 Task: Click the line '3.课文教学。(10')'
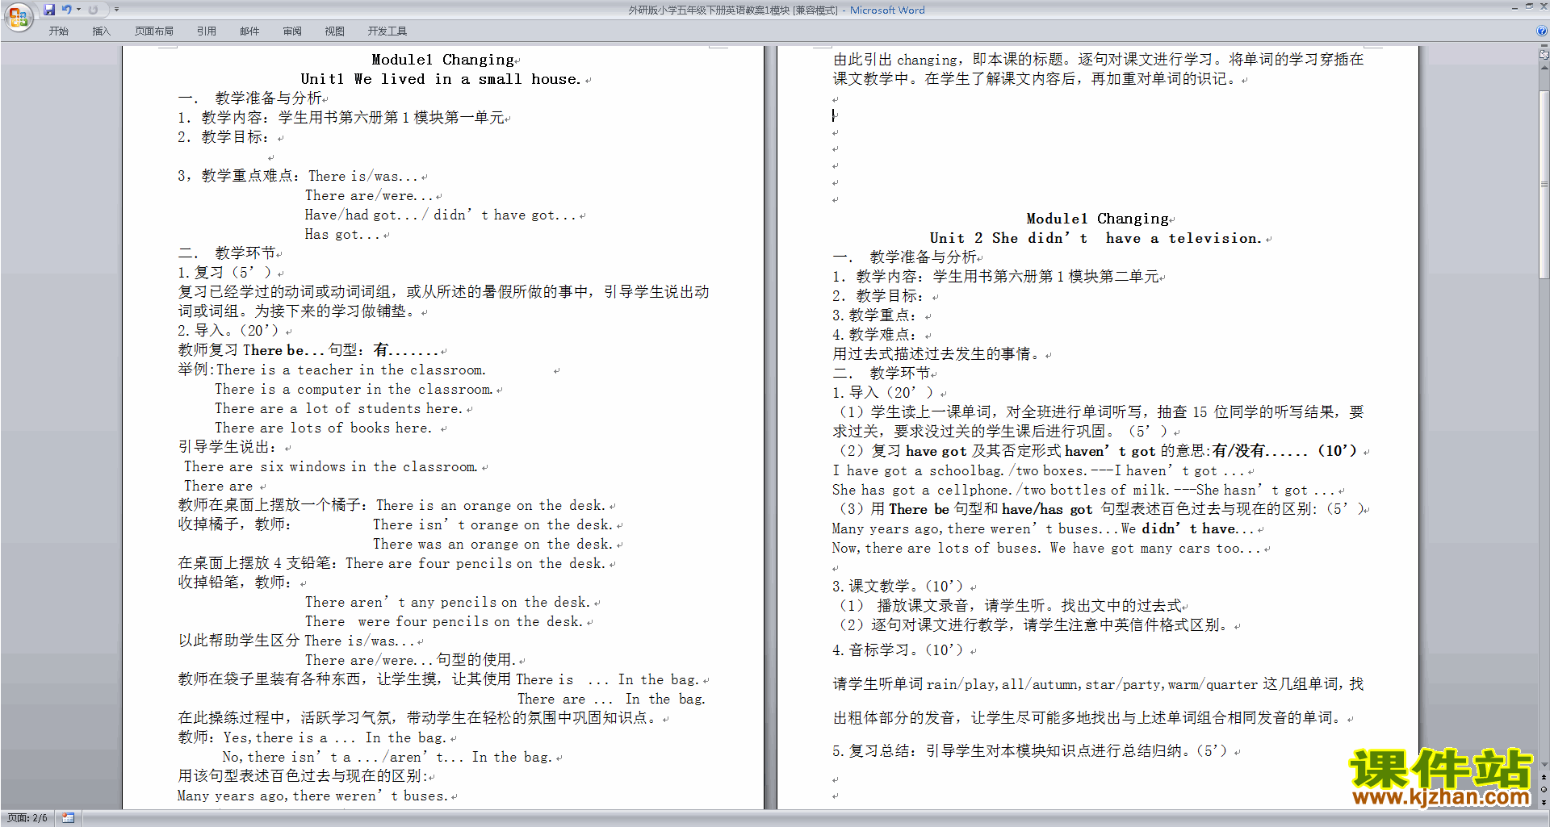[x=899, y=587]
